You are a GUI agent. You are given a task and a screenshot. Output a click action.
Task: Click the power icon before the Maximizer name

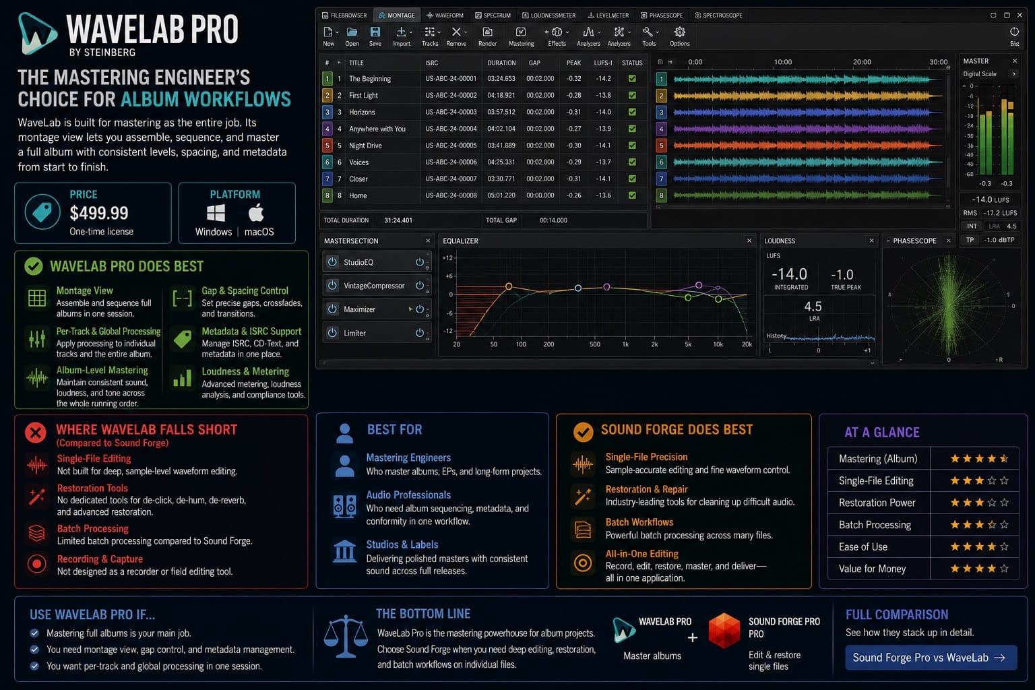332,309
